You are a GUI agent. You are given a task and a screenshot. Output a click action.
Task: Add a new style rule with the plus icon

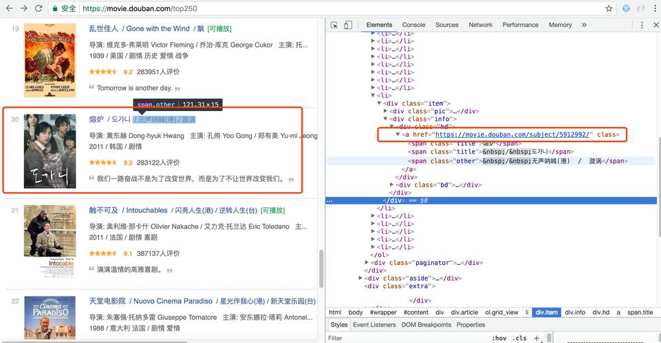pos(537,338)
